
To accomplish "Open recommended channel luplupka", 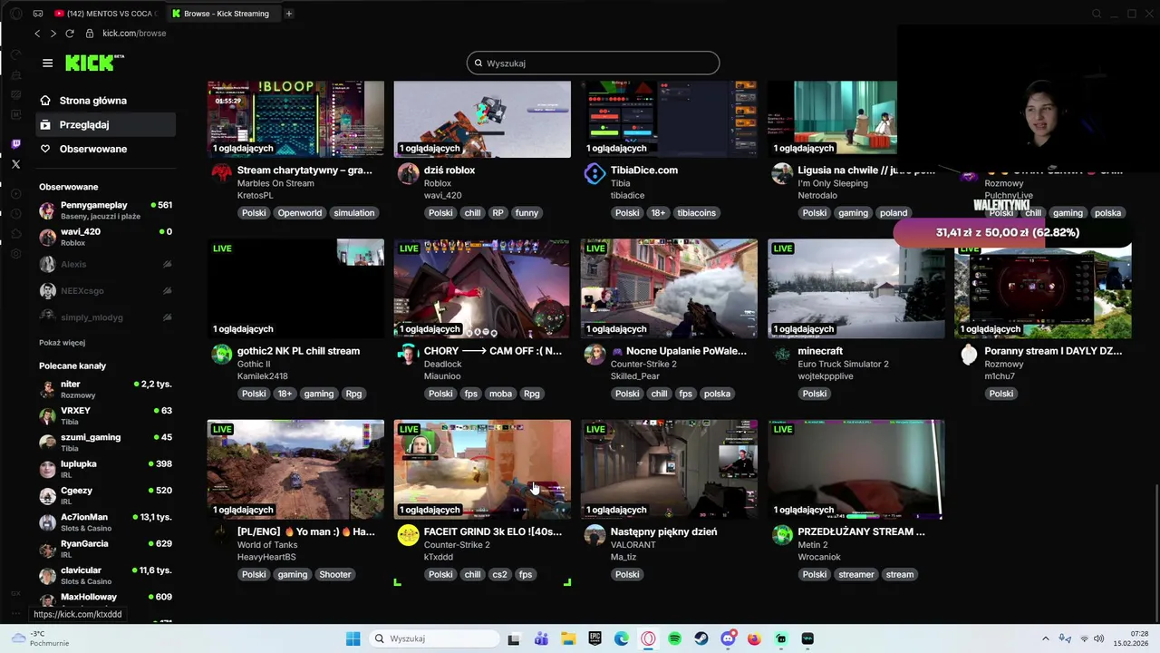I will 105,469.
